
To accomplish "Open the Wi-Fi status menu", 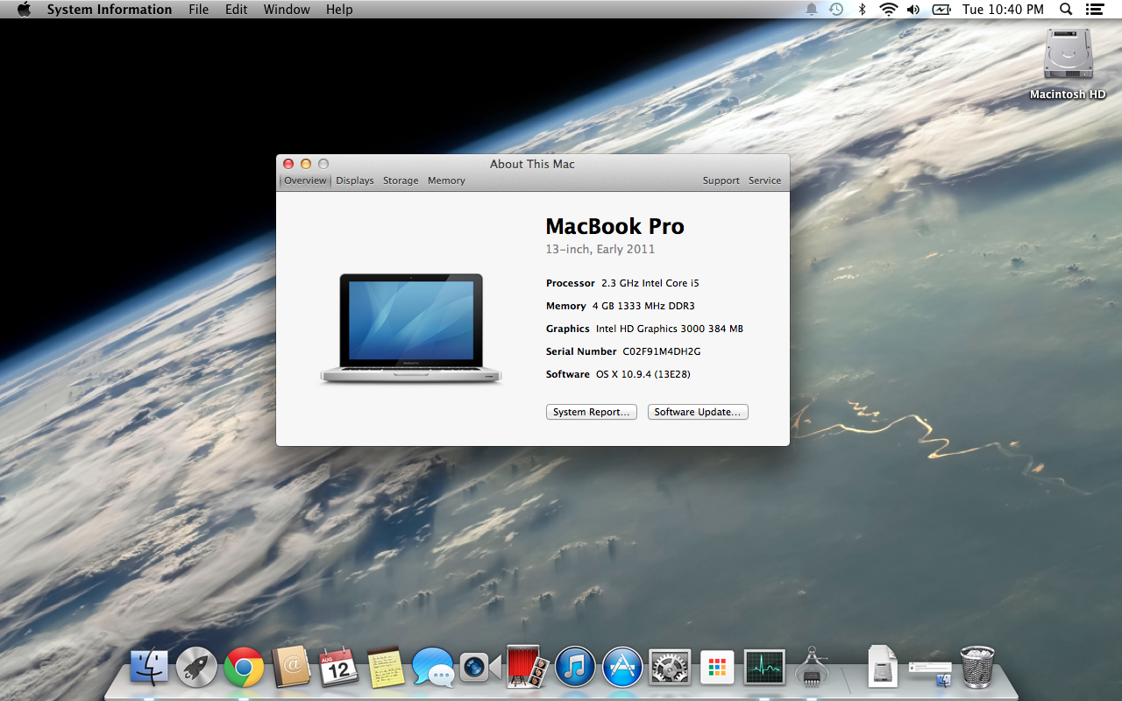I will [889, 10].
